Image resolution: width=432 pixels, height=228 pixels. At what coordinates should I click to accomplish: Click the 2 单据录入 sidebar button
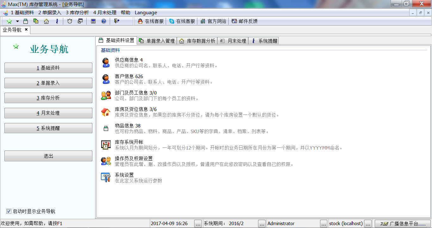pyautogui.click(x=48, y=83)
